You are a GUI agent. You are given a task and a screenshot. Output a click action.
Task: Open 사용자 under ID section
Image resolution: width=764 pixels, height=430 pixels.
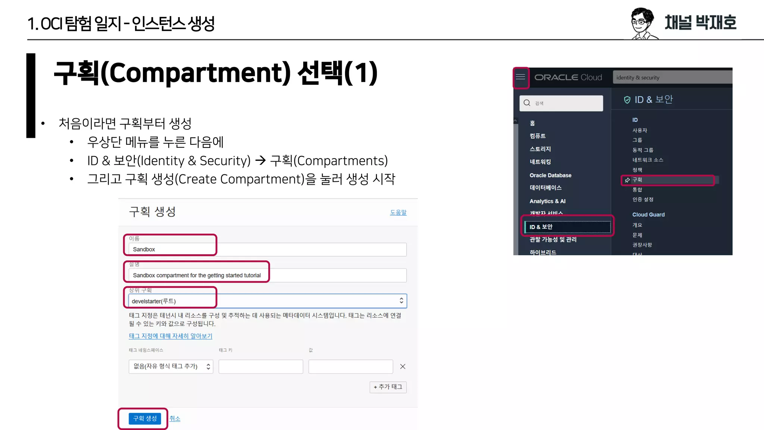pyautogui.click(x=639, y=130)
